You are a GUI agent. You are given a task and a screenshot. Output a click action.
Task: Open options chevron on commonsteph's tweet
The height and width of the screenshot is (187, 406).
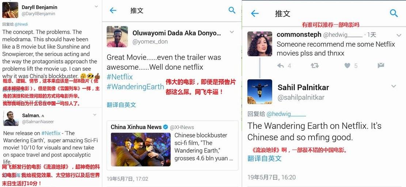click(399, 35)
